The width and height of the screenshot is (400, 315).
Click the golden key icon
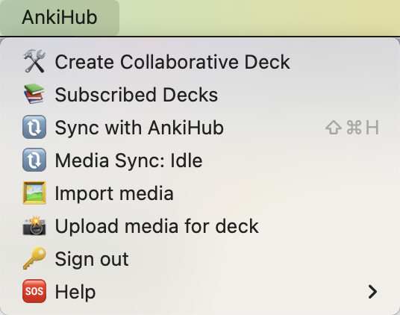click(x=34, y=258)
